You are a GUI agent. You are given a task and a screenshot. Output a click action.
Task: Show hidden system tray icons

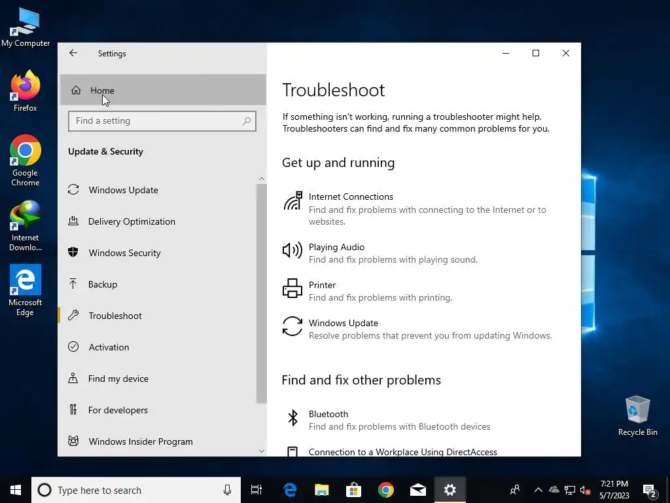click(538, 490)
